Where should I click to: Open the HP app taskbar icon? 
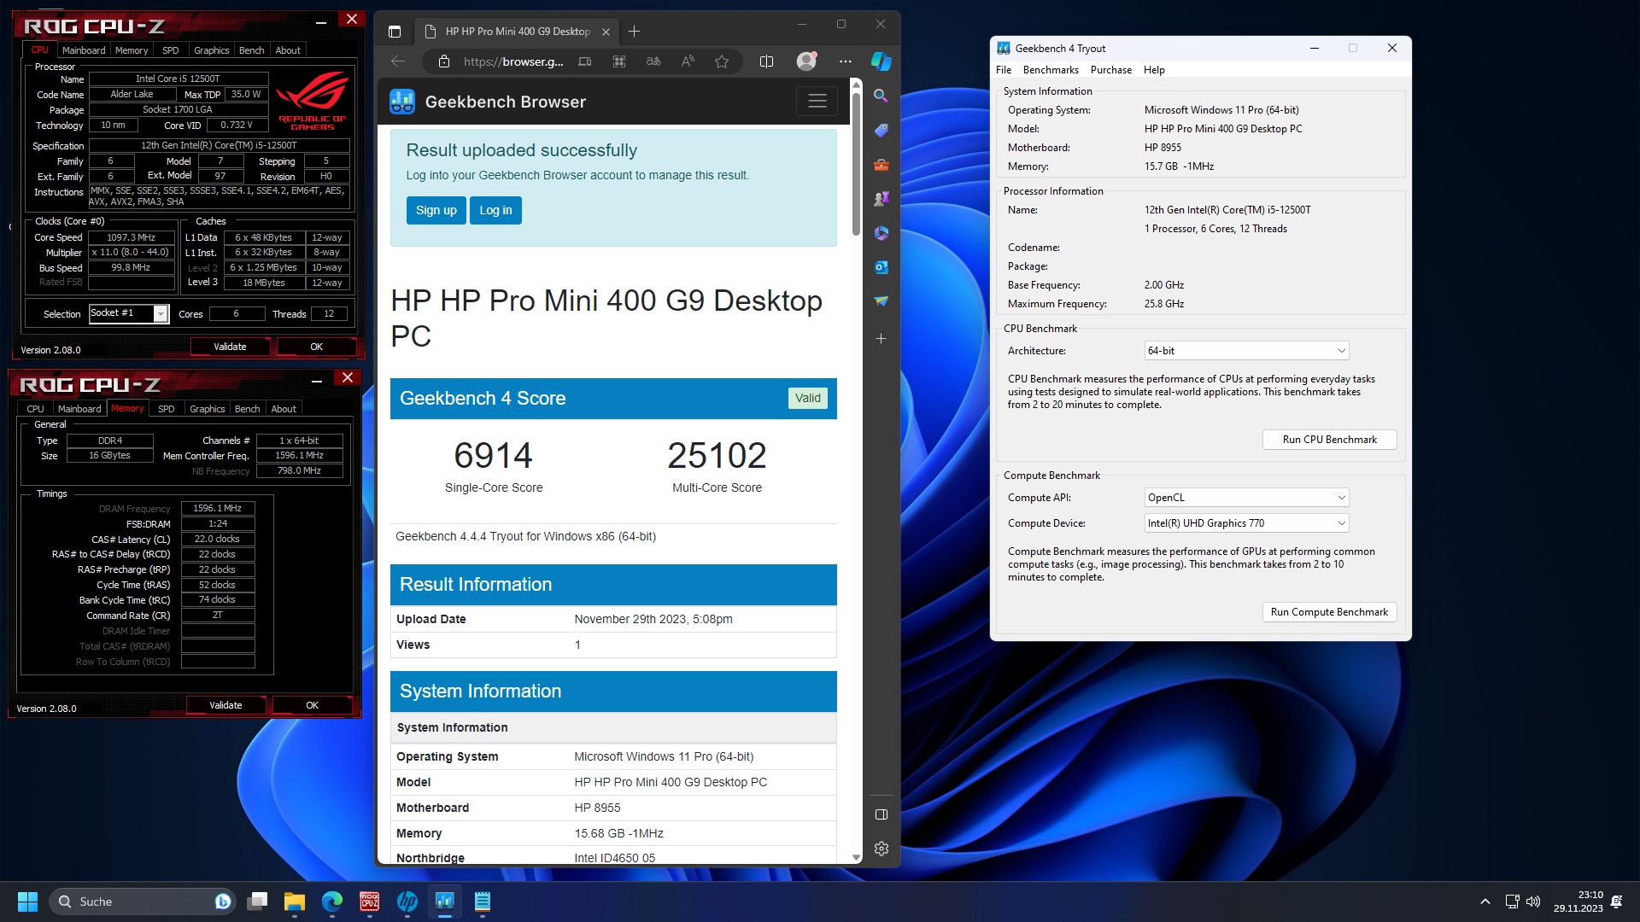pos(407,902)
